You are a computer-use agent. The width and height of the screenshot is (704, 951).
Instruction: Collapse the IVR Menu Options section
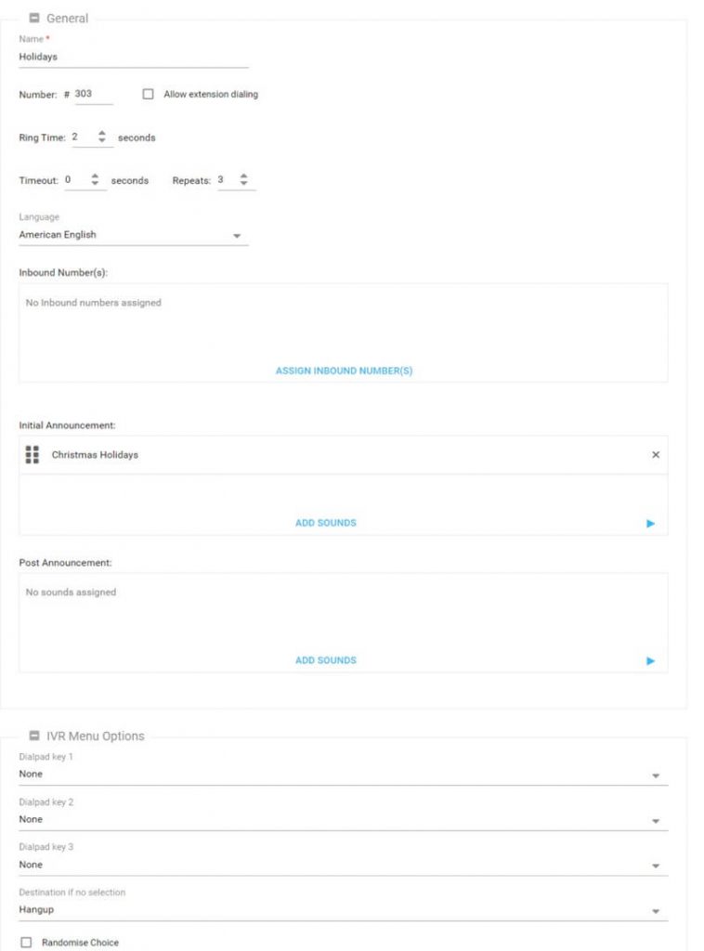tap(34, 736)
